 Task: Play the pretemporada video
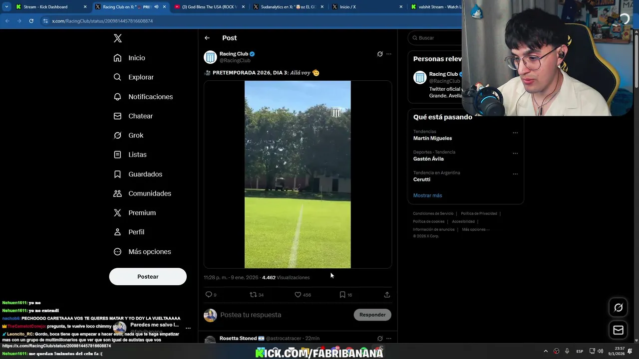coord(298,175)
